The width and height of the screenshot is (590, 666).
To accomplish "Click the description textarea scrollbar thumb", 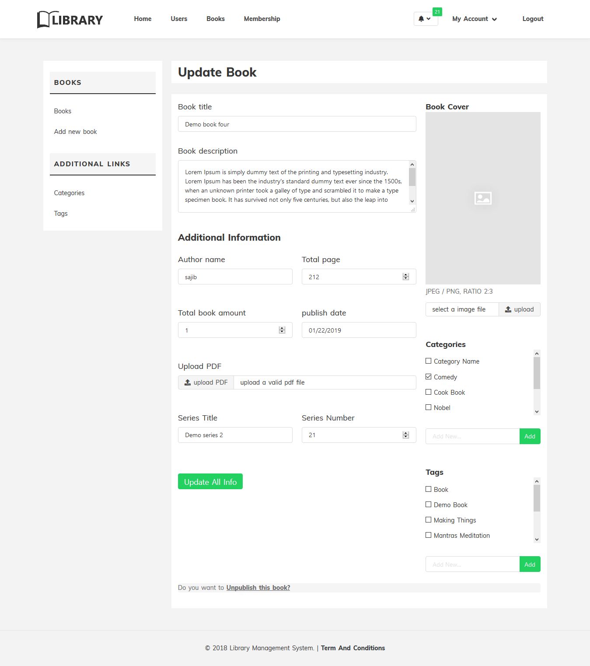I will tap(412, 177).
